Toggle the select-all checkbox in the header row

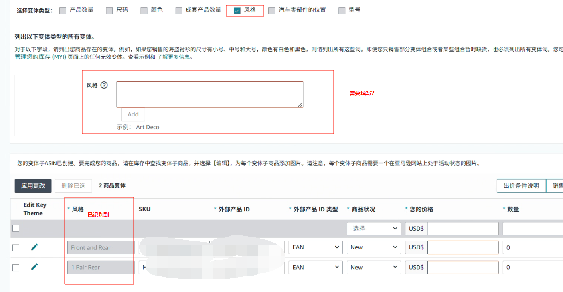16,228
